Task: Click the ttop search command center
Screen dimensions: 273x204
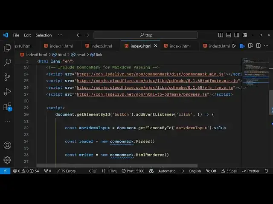Action: pyautogui.click(x=145, y=35)
